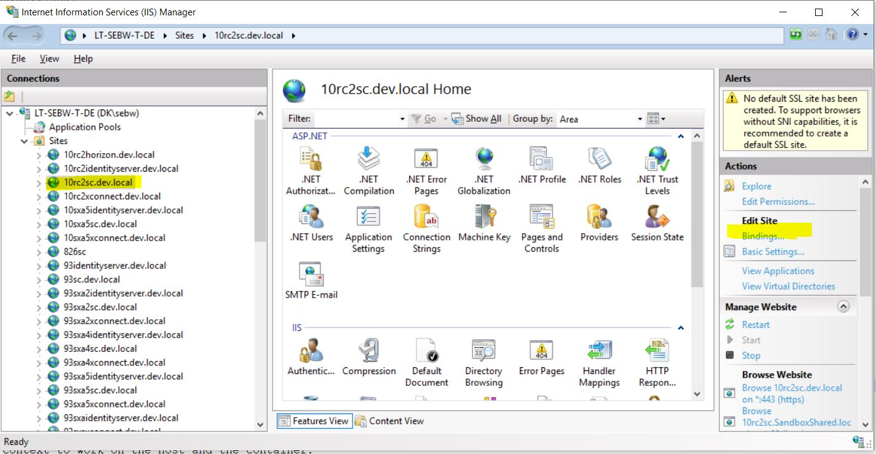Screen dimensions: 876x454
Task: Expand the 826sc site node
Action: click(39, 252)
